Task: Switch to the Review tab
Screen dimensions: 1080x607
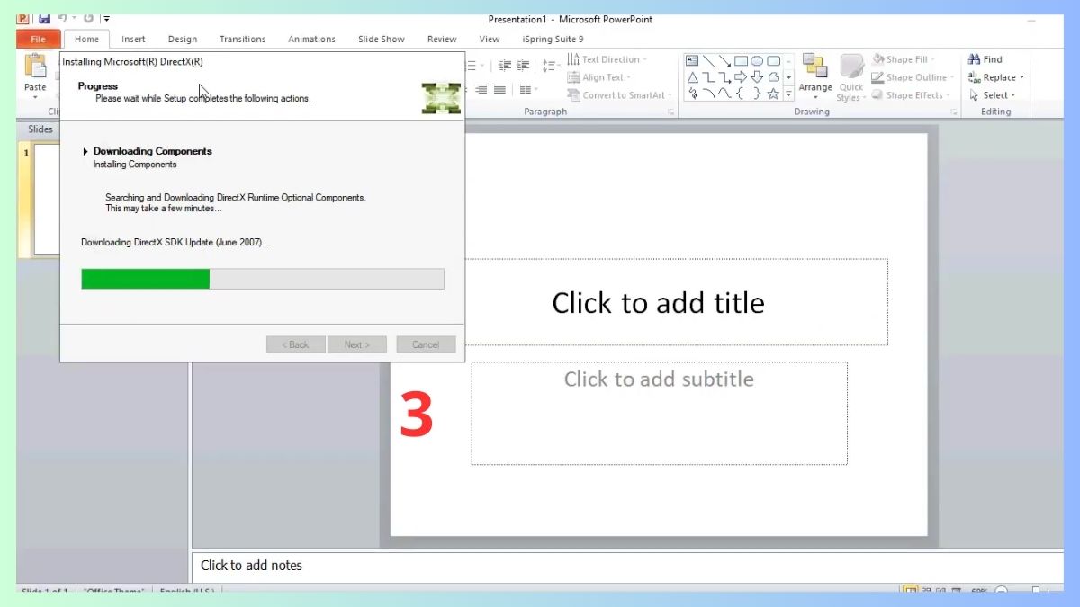Action: pos(442,40)
